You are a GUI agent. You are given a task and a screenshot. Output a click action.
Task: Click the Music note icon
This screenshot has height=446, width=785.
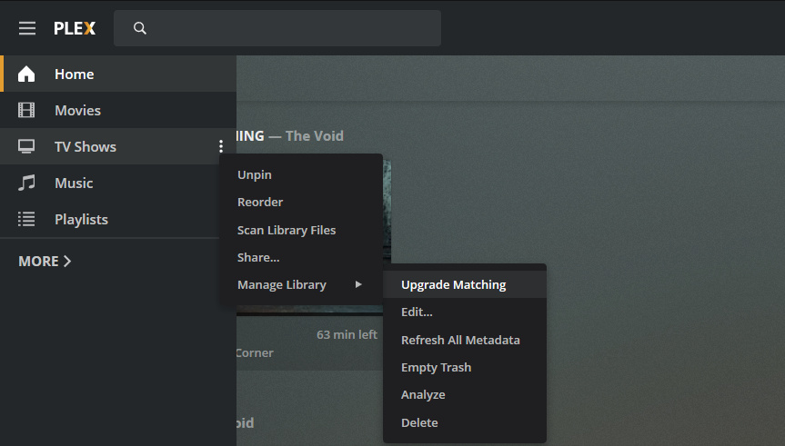26,183
